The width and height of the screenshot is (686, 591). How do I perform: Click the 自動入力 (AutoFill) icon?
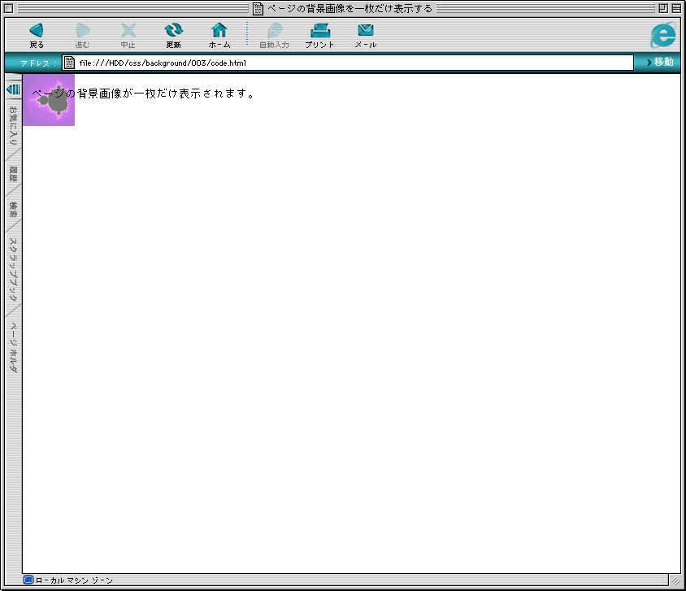coord(274,32)
